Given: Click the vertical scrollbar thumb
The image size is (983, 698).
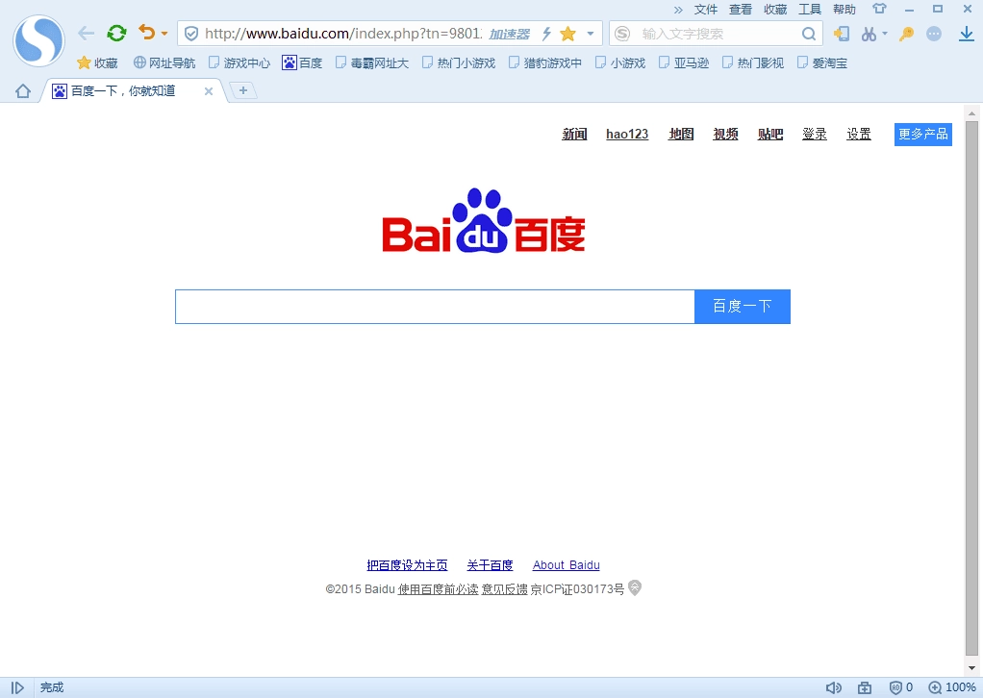Looking at the screenshot, I should tap(971, 388).
